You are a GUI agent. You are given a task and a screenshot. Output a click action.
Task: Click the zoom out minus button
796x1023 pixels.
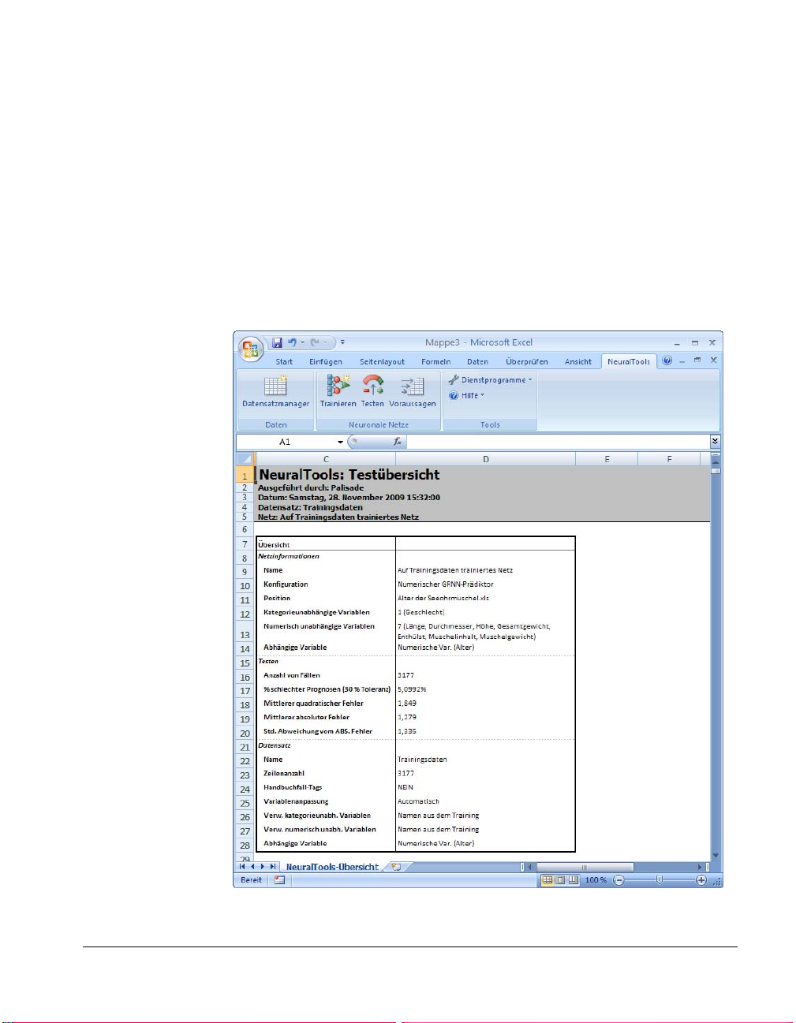pyautogui.click(x=618, y=880)
